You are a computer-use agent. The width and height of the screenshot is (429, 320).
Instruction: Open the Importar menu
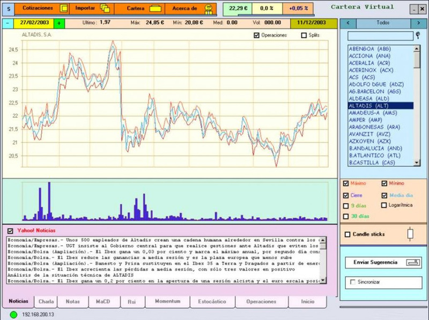click(x=92, y=9)
